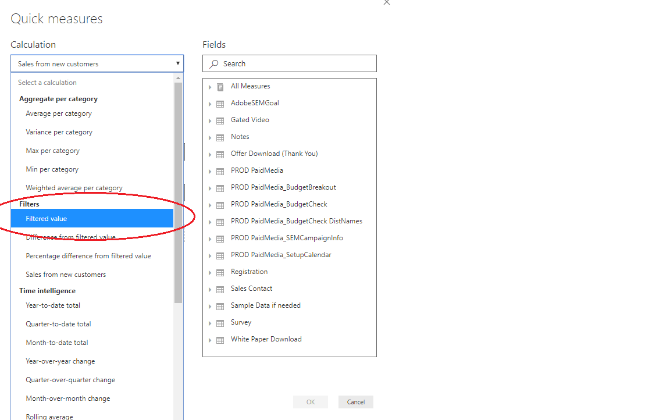
Task: Choose Filtered value calculation
Action: [x=92, y=218]
